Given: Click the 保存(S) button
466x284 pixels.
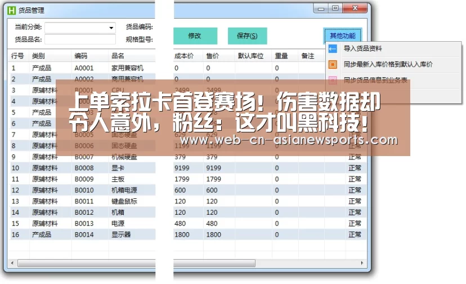Looking at the screenshot, I should [247, 35].
